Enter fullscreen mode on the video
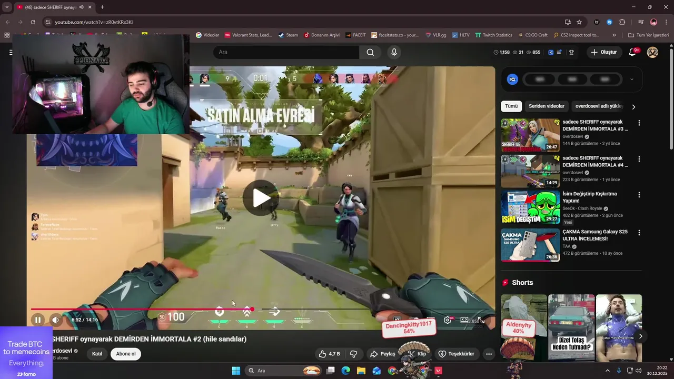Screen dimensions: 674x379 [x=481, y=320]
